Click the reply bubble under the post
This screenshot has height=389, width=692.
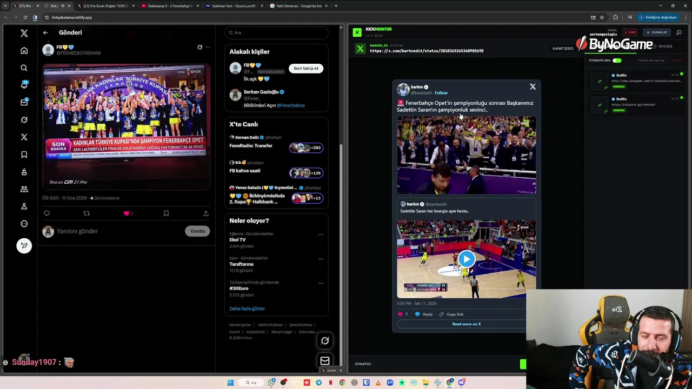point(46,213)
